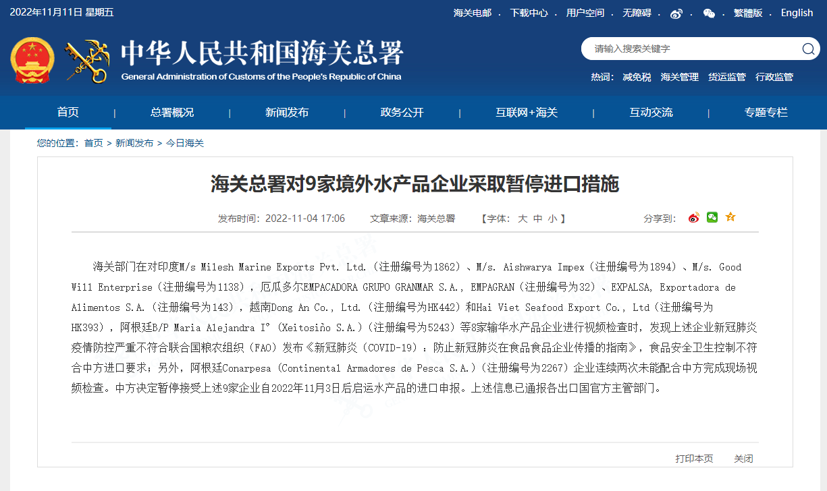This screenshot has width=827, height=491.
Task: Open the 互联网+海关 section
Action: (527, 112)
